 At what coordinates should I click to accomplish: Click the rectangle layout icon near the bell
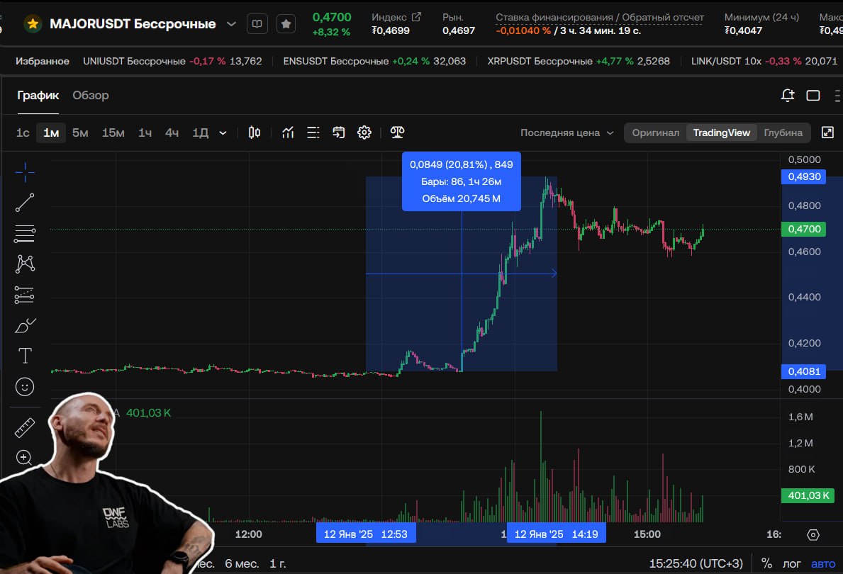coord(813,95)
